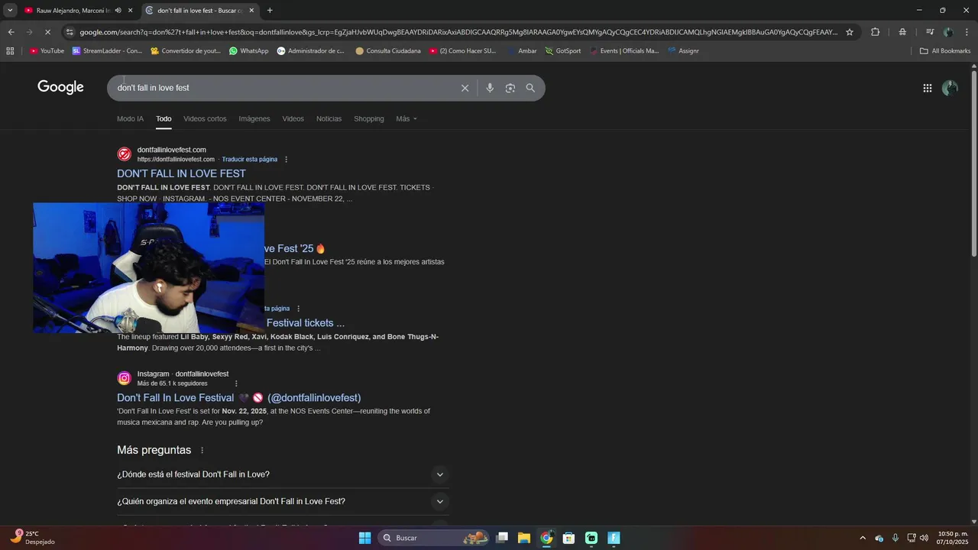The width and height of the screenshot is (978, 550).
Task: Open Google Lens image search
Action: 510,88
